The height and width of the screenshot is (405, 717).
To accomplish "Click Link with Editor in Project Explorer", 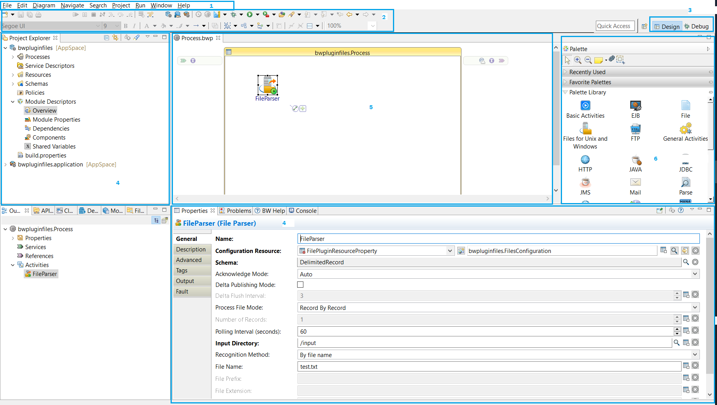I will point(115,37).
